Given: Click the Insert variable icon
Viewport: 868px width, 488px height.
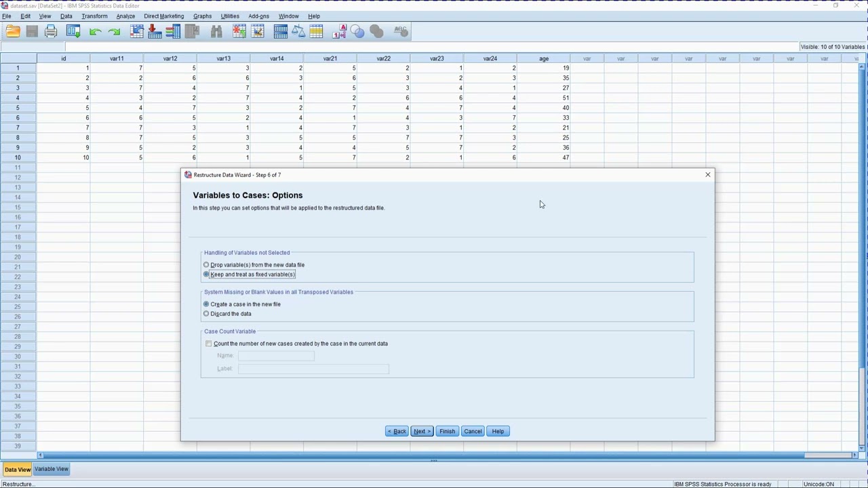Looking at the screenshot, I should click(257, 31).
